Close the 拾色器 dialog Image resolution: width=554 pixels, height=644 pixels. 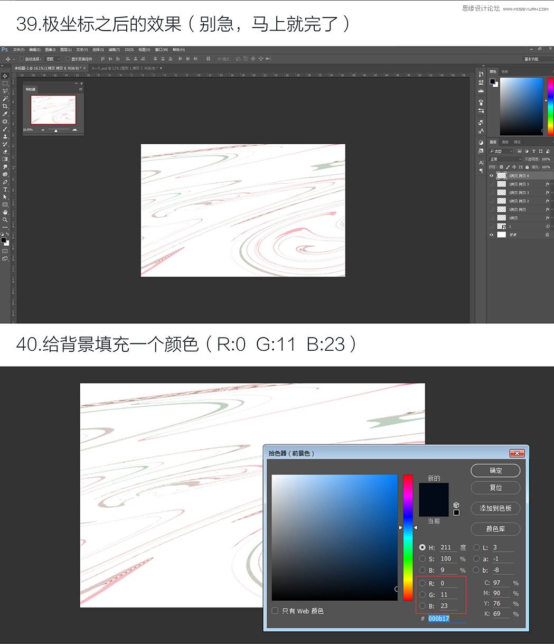(x=517, y=453)
